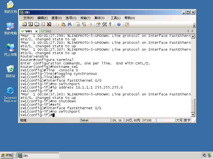Click the Telnet status bar field

click(95, 120)
